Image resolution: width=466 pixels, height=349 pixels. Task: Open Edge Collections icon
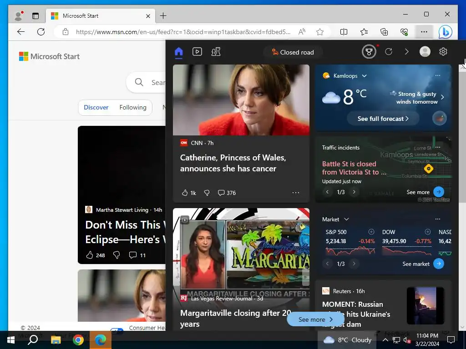(384, 32)
